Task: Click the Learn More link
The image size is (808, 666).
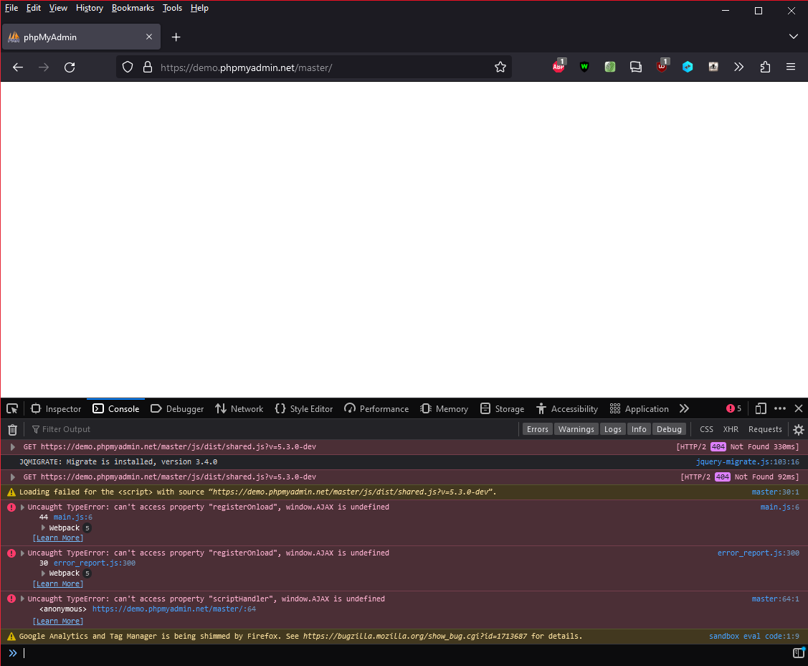Action: pos(58,538)
